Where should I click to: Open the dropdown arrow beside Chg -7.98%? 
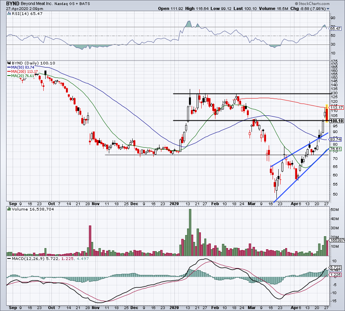(328, 9)
